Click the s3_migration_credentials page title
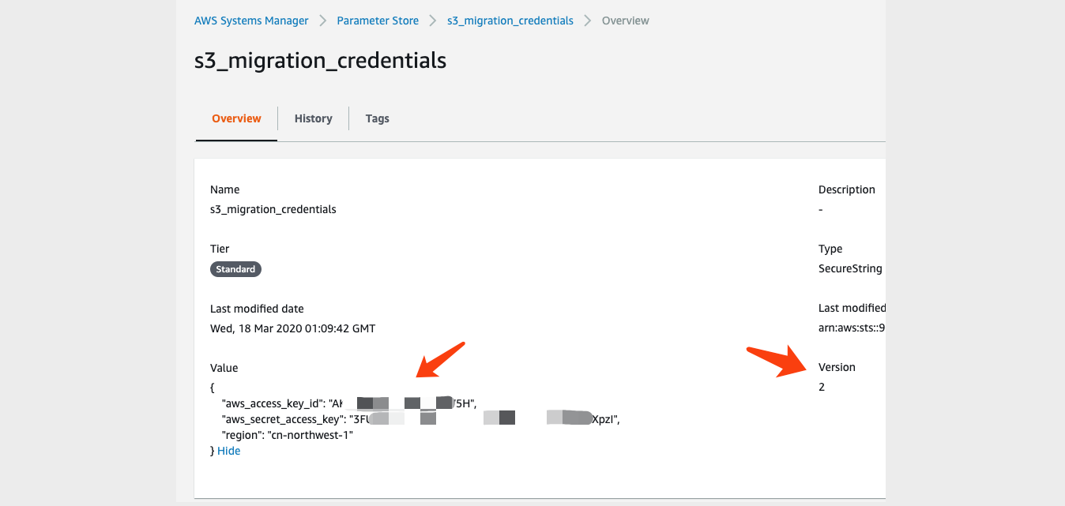 (320, 60)
